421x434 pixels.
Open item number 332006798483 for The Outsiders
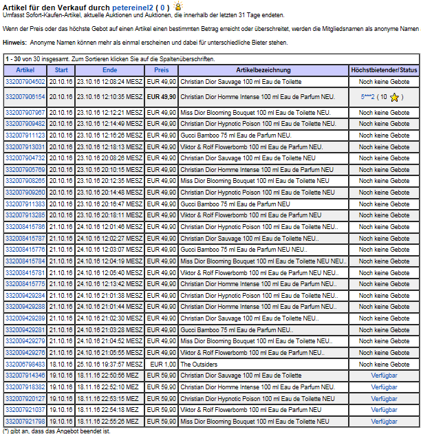25,364
